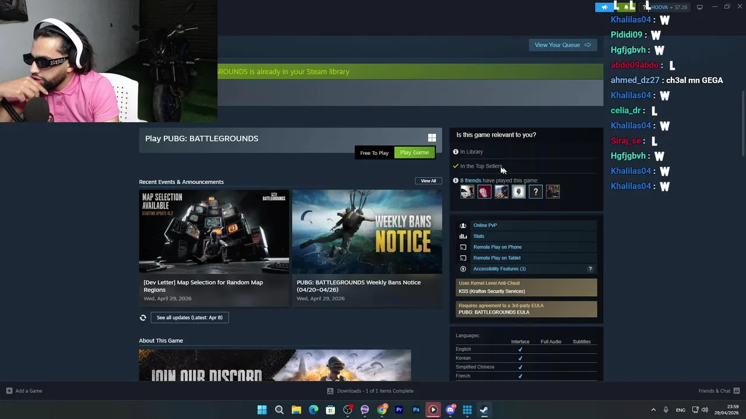Click the help question mark on Accessibility row
This screenshot has height=419, width=746.
(x=590, y=269)
